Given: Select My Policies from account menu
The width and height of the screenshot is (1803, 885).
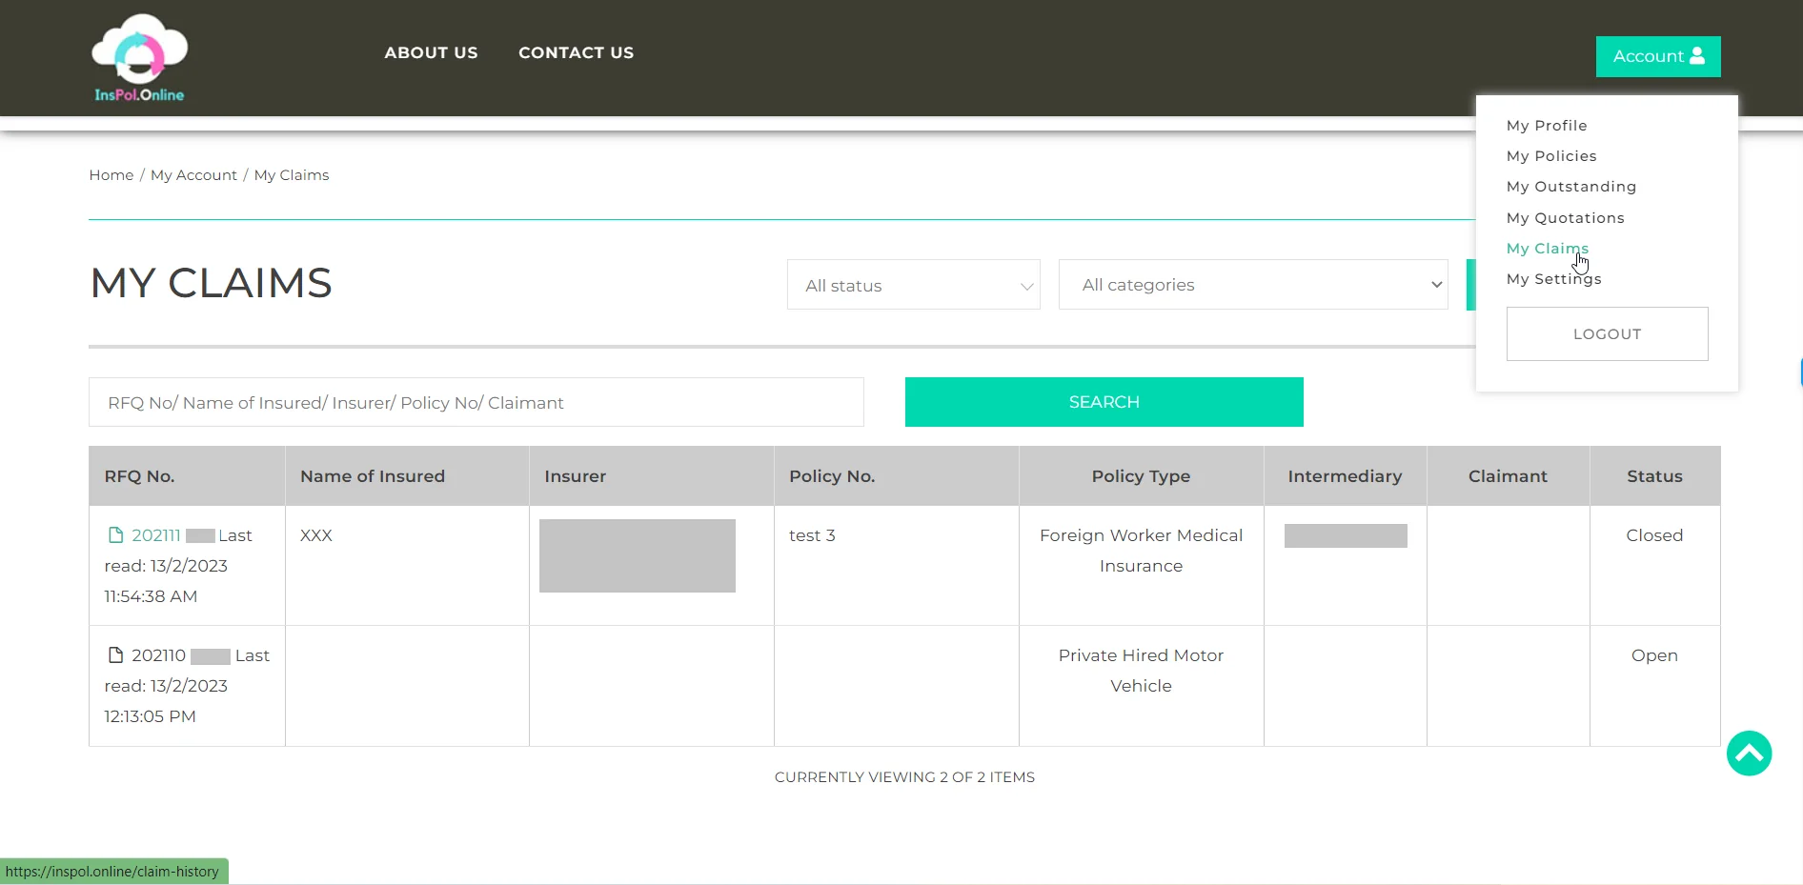Looking at the screenshot, I should pos(1551,156).
